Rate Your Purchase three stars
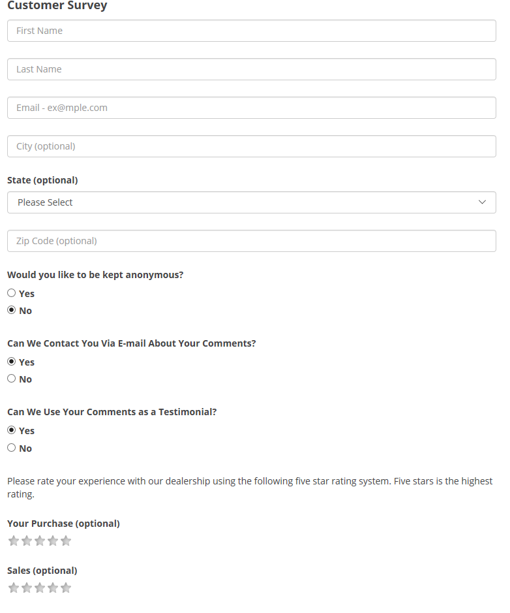Image resolution: width=510 pixels, height=613 pixels. tap(40, 541)
